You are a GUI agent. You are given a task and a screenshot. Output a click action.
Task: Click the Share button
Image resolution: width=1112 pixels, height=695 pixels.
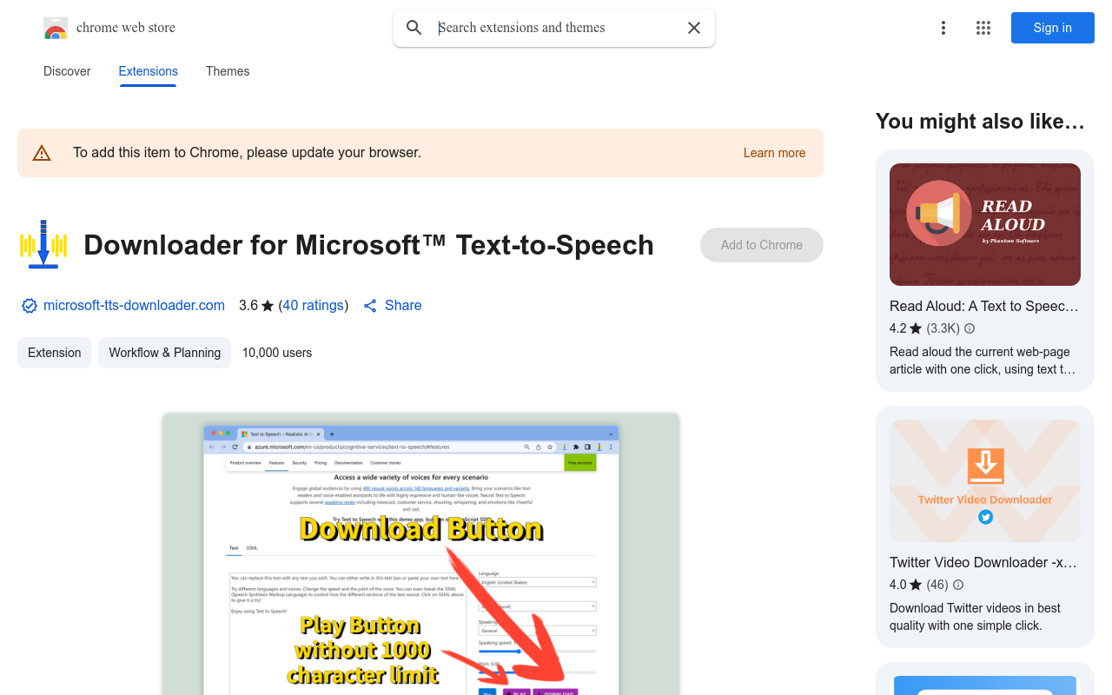pos(393,306)
